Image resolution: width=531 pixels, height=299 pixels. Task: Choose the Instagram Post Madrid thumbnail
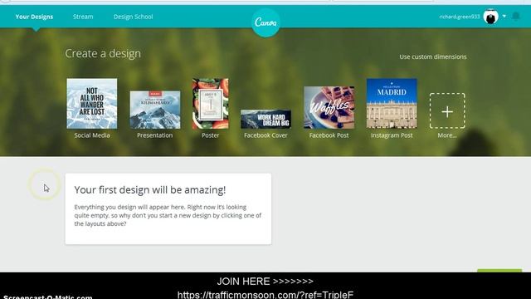pos(392,103)
